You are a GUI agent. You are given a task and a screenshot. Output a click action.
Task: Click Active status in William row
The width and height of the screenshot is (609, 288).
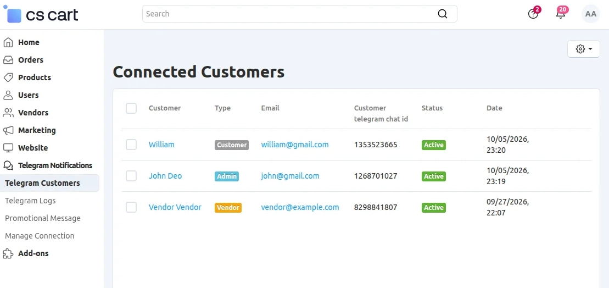[434, 145]
